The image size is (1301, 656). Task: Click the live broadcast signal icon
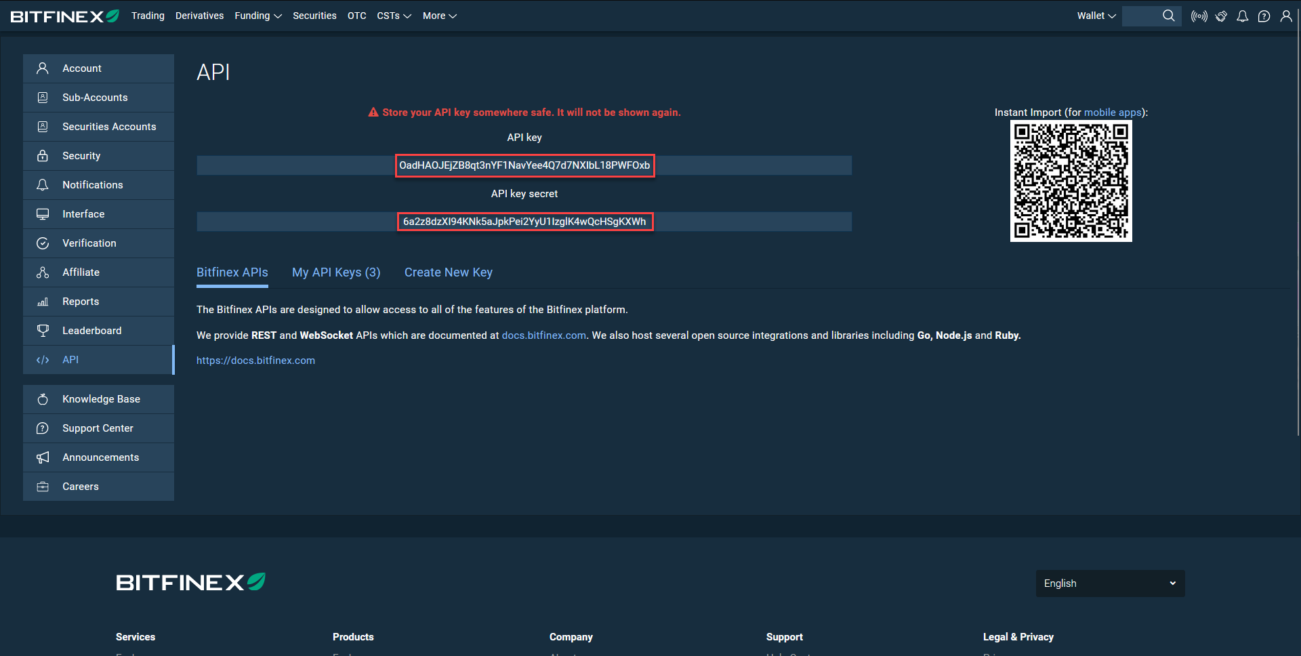pos(1199,16)
